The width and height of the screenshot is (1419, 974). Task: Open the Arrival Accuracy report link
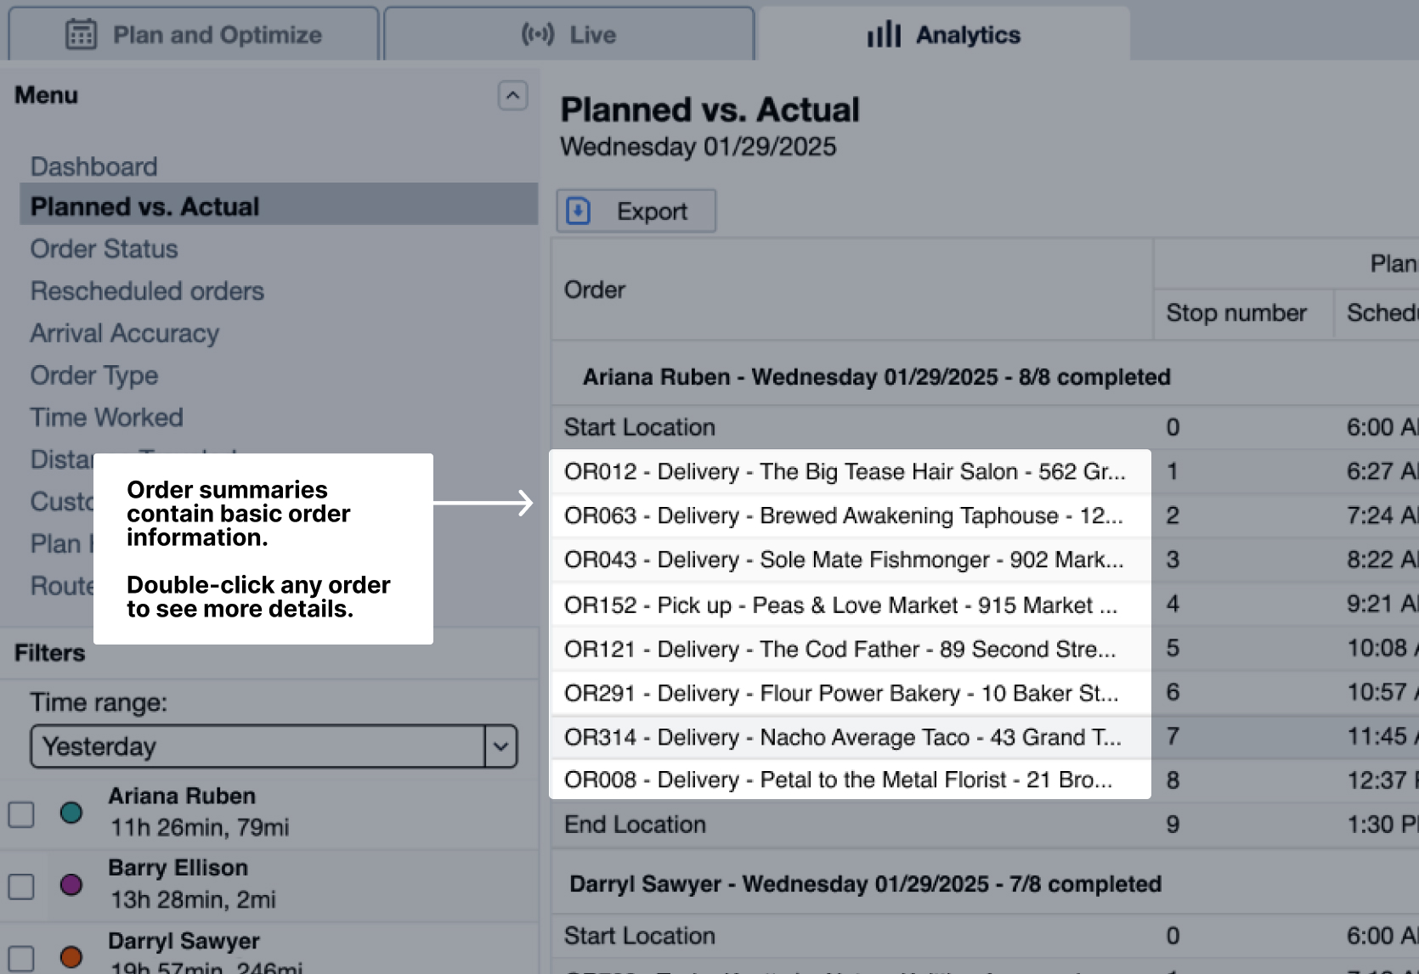click(x=124, y=333)
